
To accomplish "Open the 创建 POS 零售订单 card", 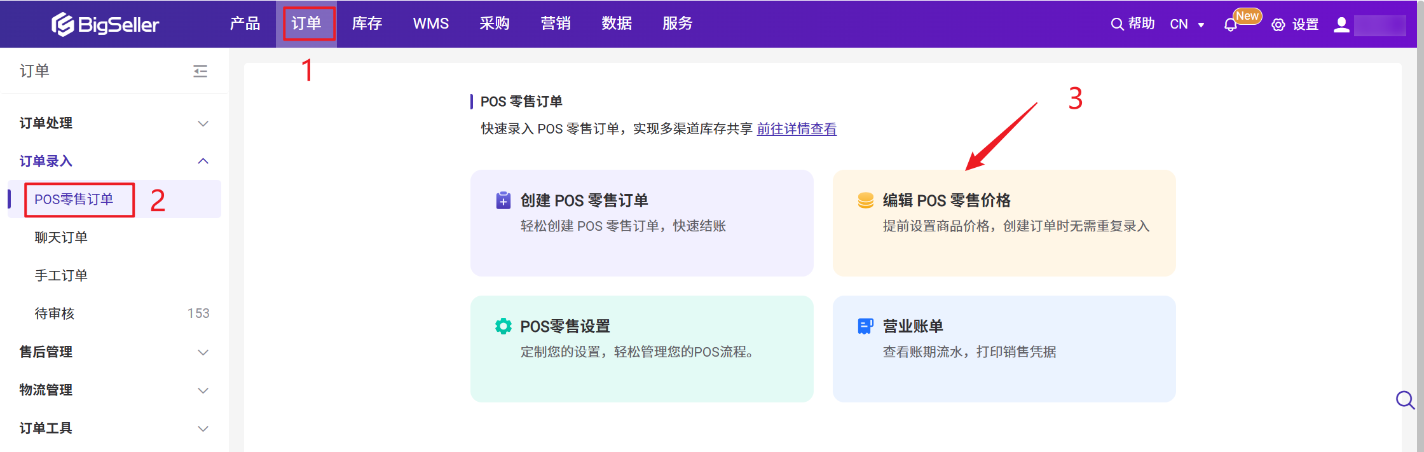I will [641, 223].
